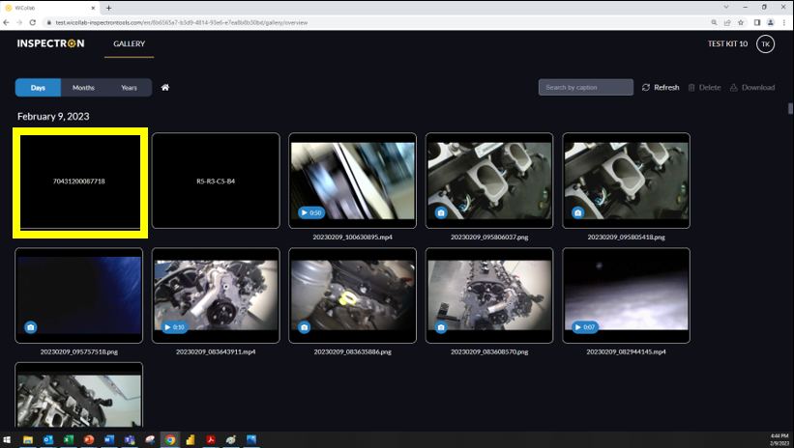Open folder 70431200087718
Image resolution: width=794 pixels, height=448 pixels.
[79, 182]
